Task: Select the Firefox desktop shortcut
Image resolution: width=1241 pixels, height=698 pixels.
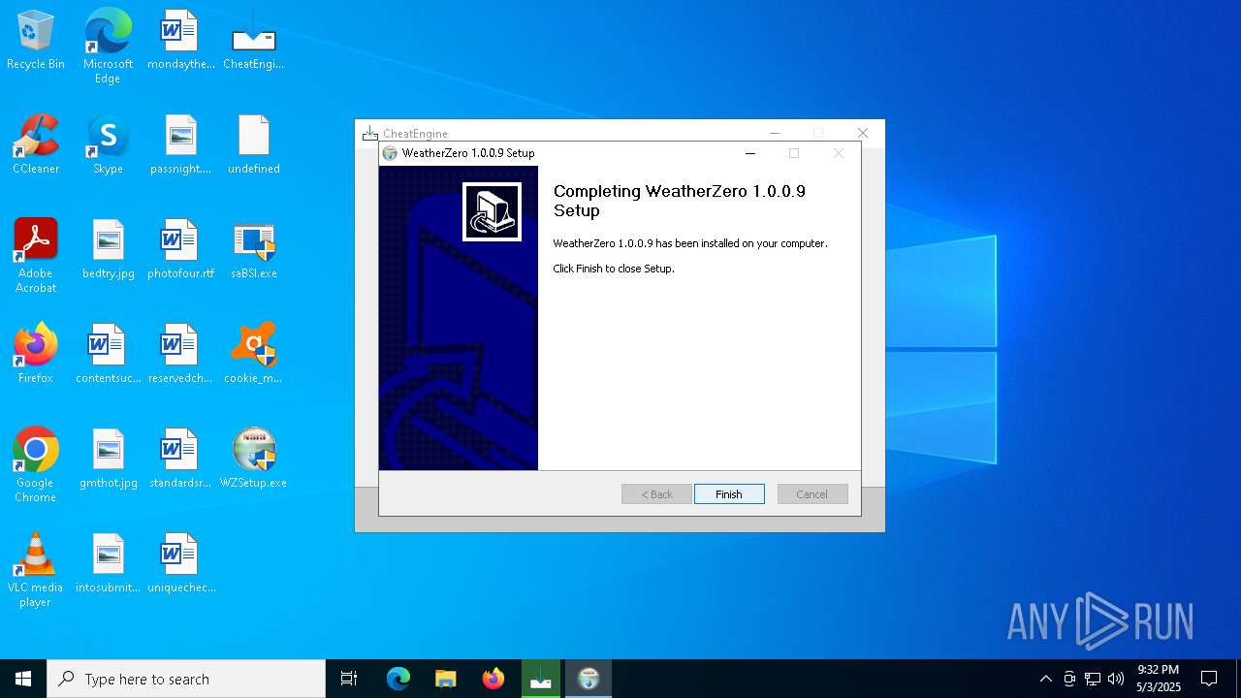Action: pyautogui.click(x=36, y=354)
